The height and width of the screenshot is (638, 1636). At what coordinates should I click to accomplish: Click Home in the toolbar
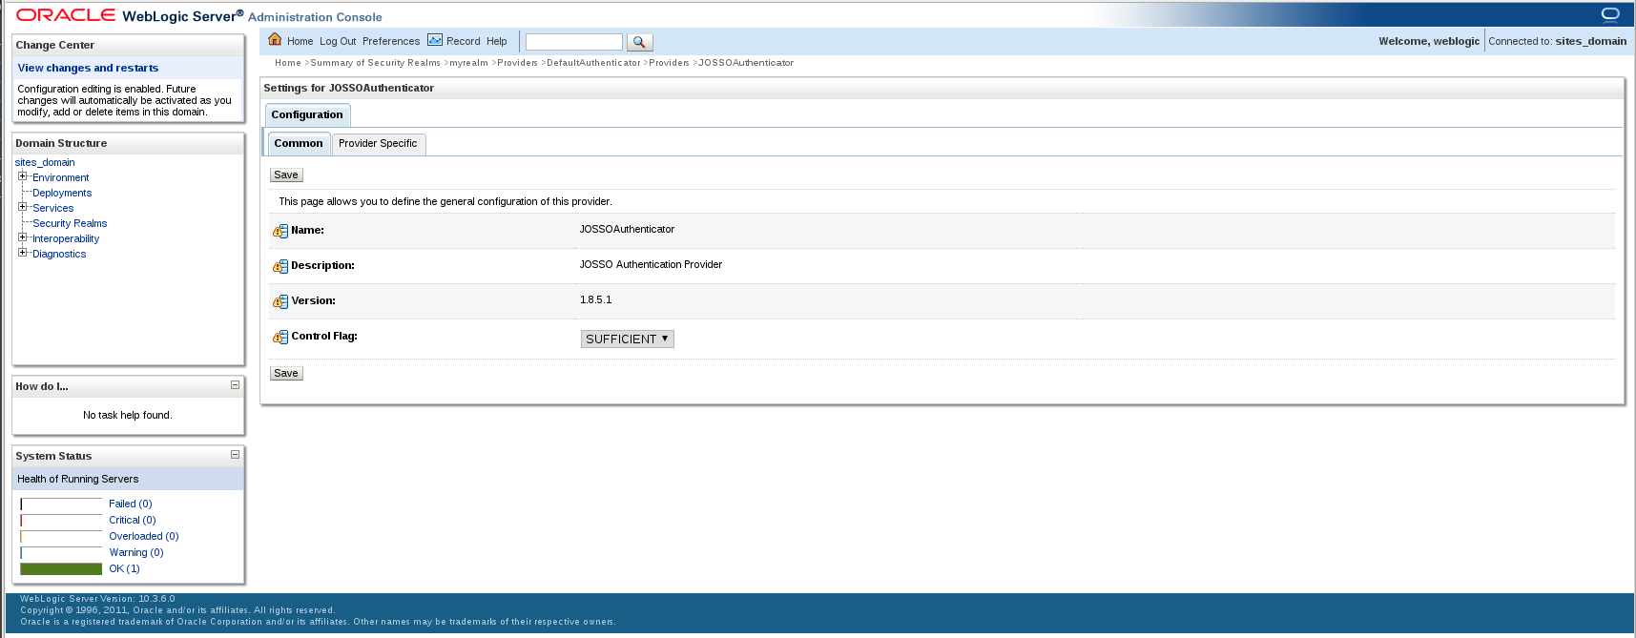coord(300,41)
